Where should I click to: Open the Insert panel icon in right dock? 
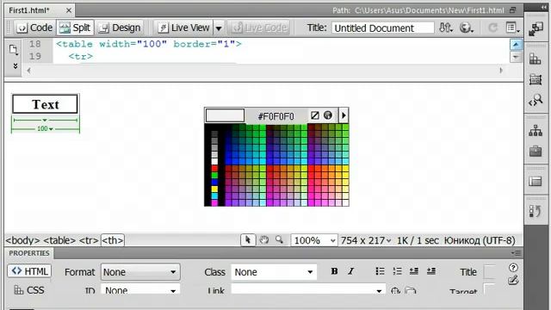536,29
